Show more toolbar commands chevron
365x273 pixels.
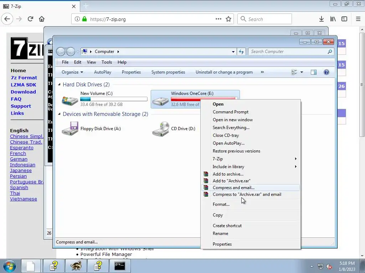point(262,72)
